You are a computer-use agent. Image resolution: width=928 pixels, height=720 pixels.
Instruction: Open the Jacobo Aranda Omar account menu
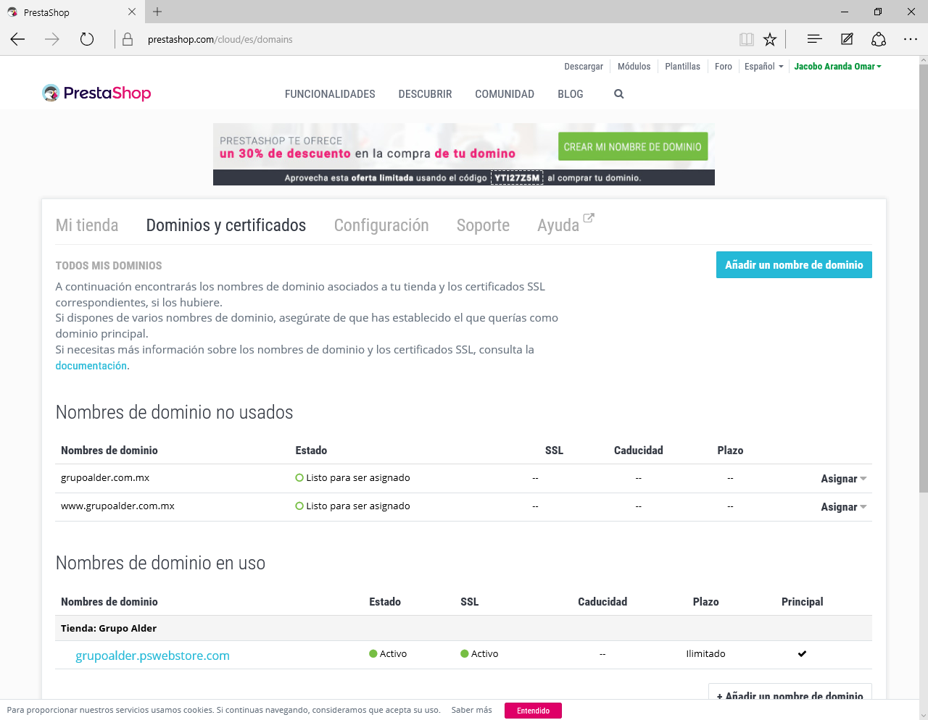coord(837,66)
